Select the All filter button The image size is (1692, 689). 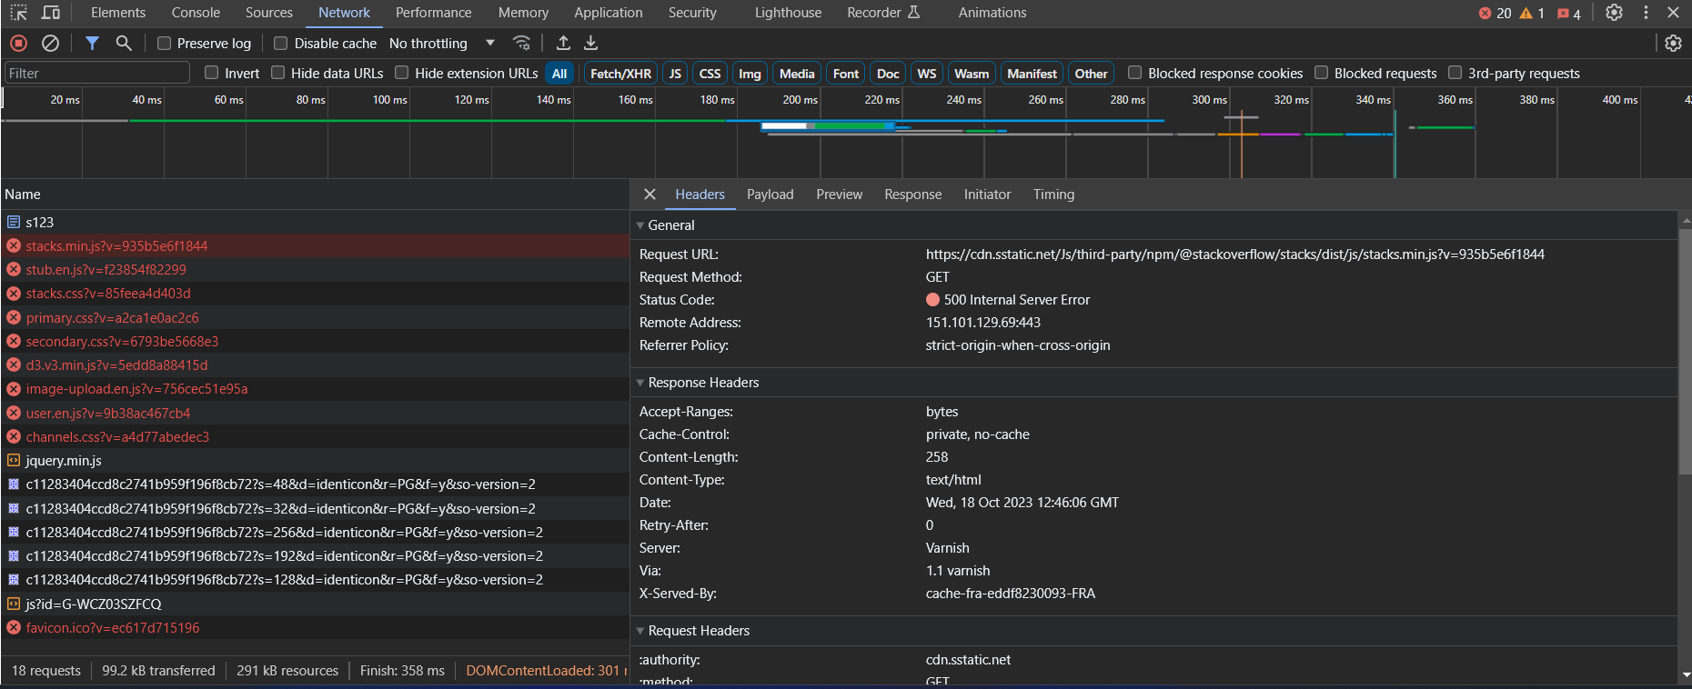(x=559, y=74)
